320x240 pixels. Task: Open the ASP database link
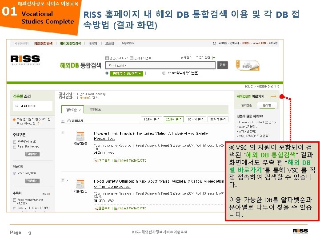coord(248,127)
